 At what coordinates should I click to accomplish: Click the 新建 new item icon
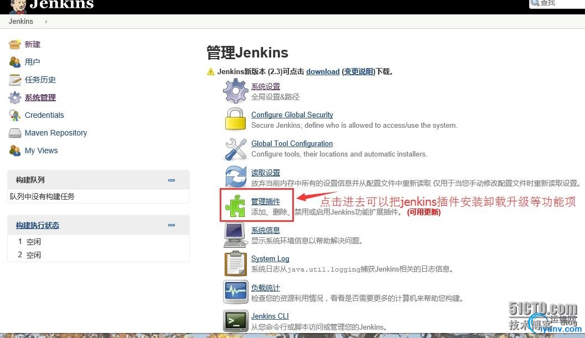pos(15,44)
